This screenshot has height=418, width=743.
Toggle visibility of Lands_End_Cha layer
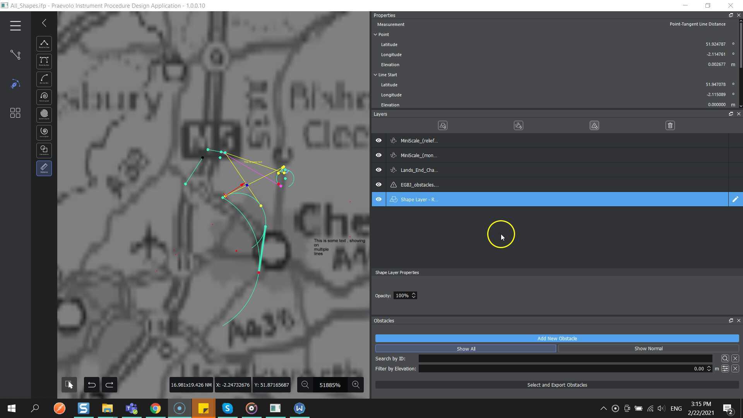(x=378, y=170)
